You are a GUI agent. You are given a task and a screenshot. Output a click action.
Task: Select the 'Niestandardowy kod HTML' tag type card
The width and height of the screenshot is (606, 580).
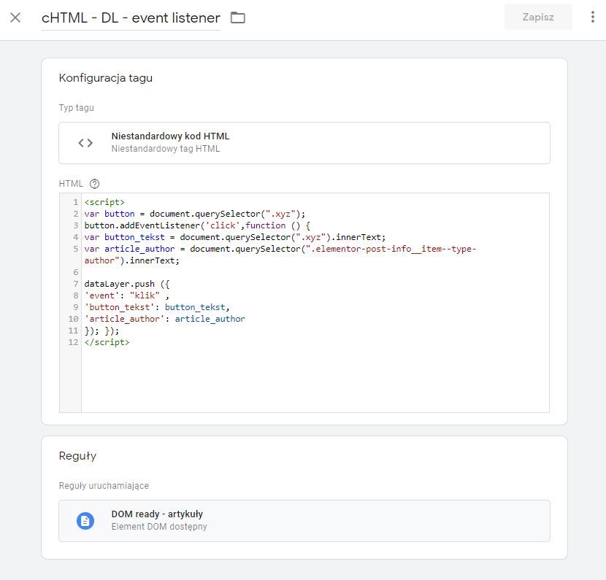(304, 143)
